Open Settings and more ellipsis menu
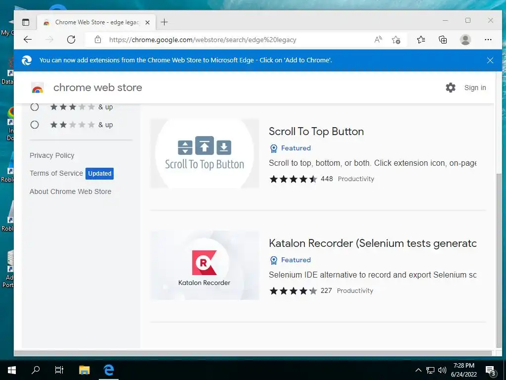The image size is (506, 380). [x=488, y=40]
